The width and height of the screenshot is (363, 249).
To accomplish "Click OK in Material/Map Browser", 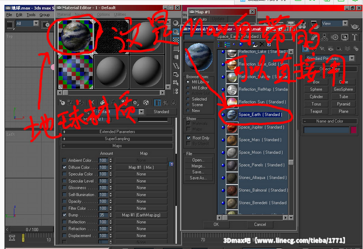I will [216, 224].
